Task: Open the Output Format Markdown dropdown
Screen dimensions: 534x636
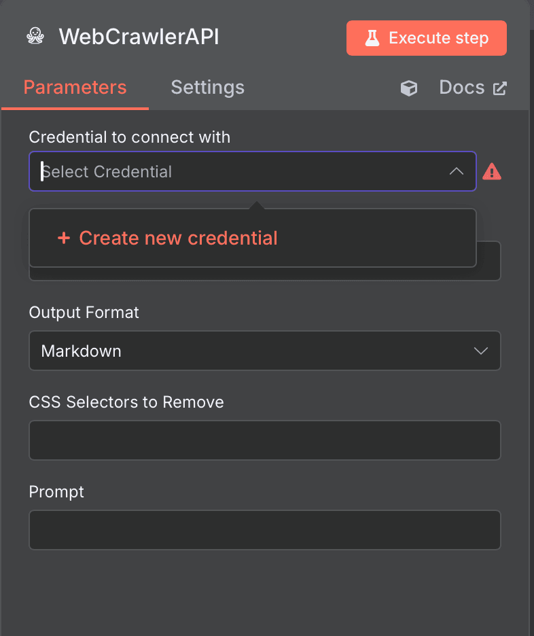Action: tap(251, 351)
